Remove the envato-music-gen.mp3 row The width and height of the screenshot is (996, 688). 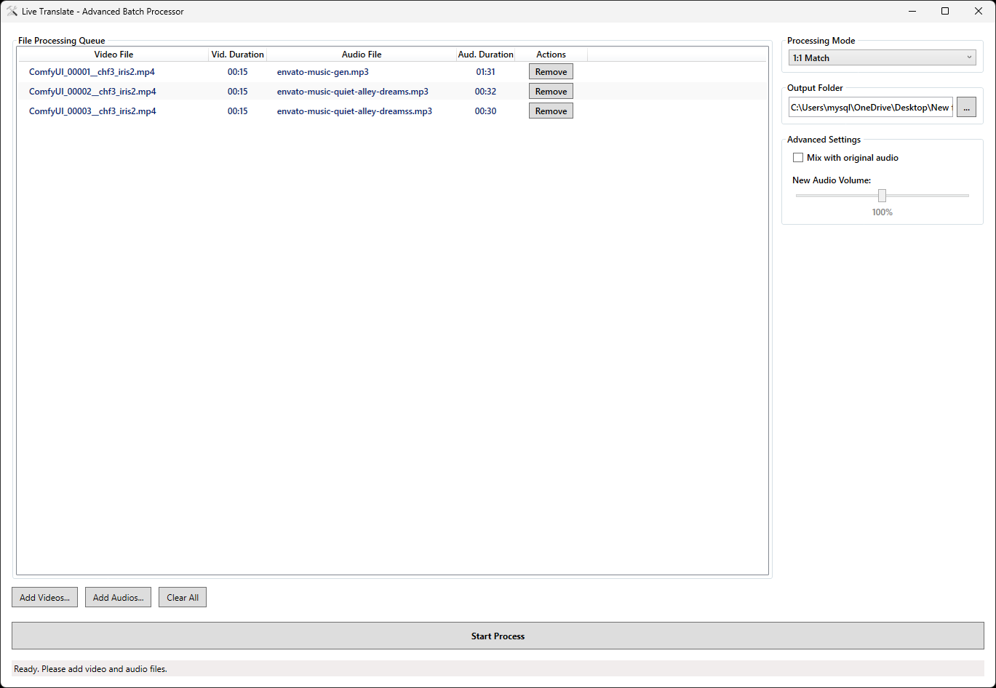(x=551, y=72)
